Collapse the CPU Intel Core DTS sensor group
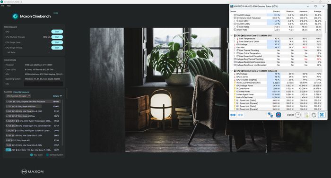This screenshot has width=331, height=178. click(x=232, y=35)
